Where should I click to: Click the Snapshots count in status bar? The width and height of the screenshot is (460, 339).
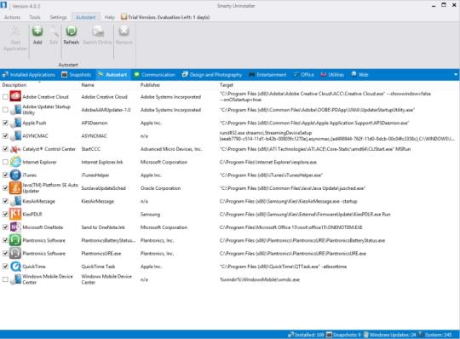click(344, 335)
